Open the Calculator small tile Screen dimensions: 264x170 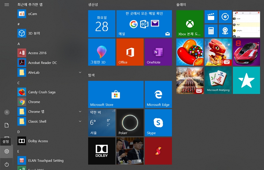[x=211, y=31]
